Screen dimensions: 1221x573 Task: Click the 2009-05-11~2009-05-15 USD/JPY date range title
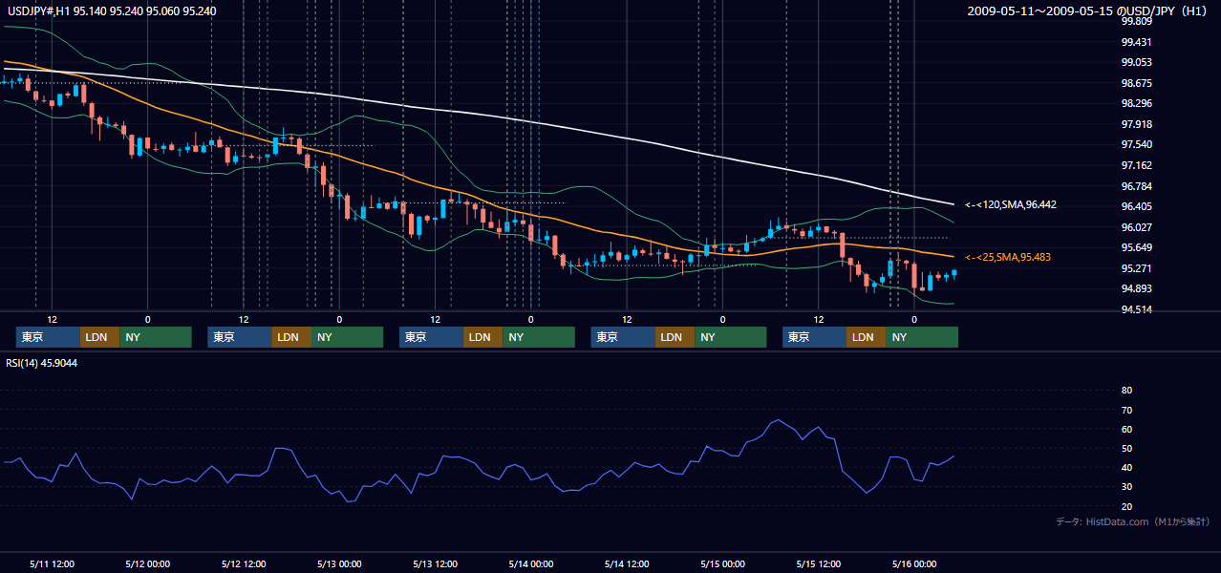click(1087, 11)
